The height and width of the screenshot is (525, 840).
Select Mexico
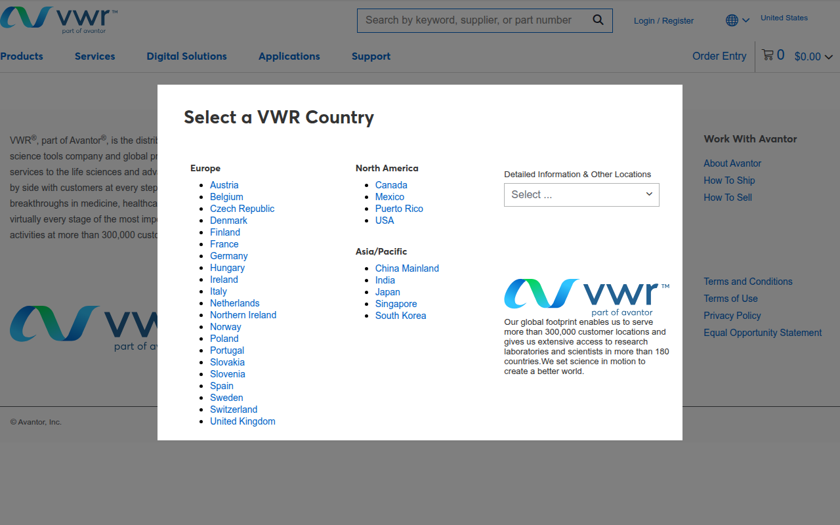[x=389, y=197]
